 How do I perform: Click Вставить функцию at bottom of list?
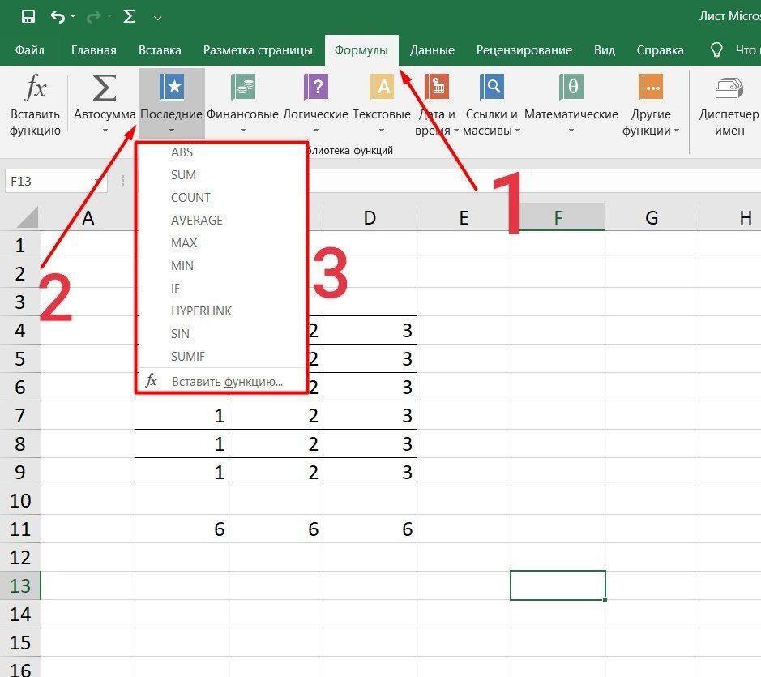pyautogui.click(x=227, y=382)
